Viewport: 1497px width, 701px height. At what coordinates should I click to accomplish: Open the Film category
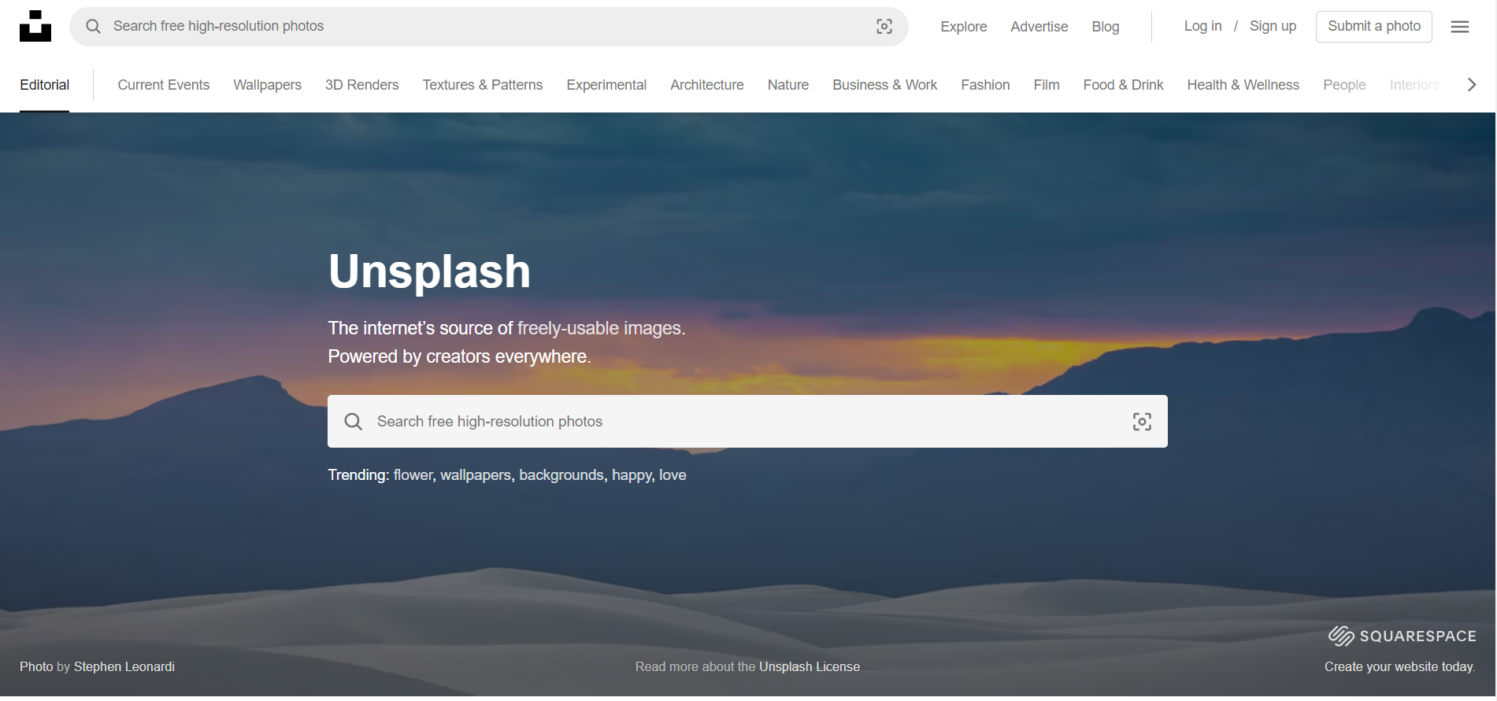tap(1047, 85)
